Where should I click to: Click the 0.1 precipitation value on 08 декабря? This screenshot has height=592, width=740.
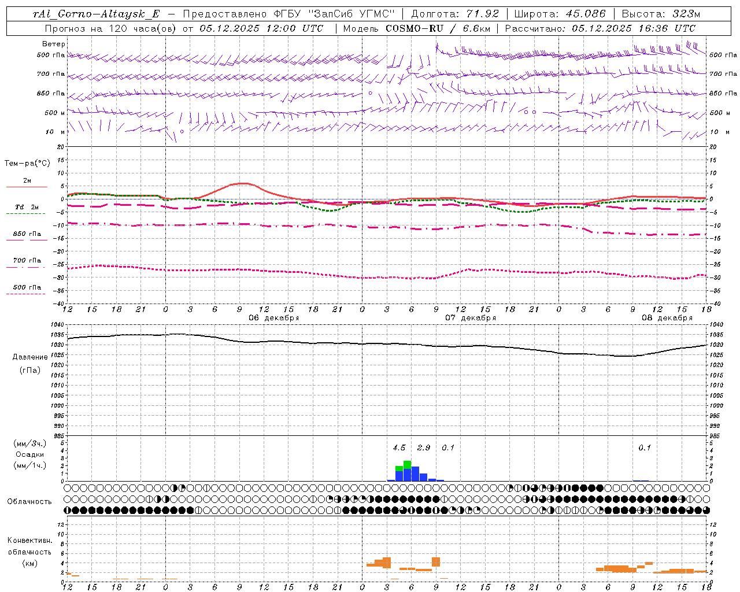pos(645,447)
